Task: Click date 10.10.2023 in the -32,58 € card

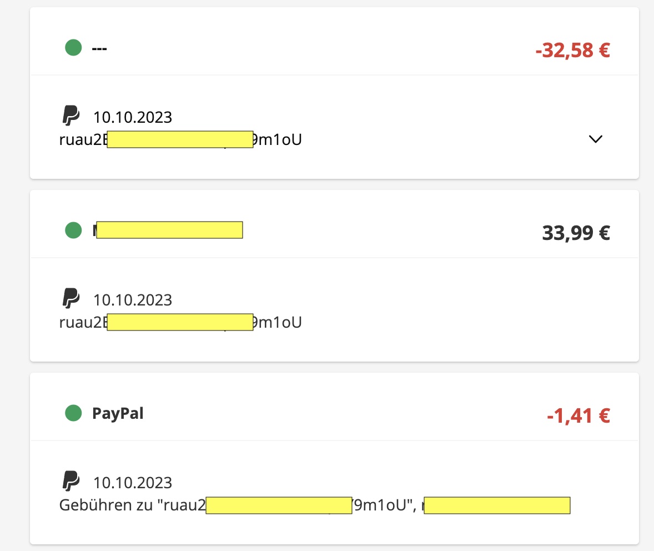Action: (x=133, y=118)
